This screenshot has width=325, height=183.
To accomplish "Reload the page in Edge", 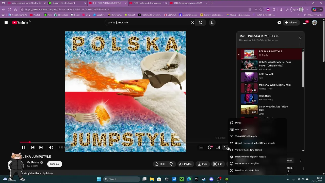I will [9, 9].
